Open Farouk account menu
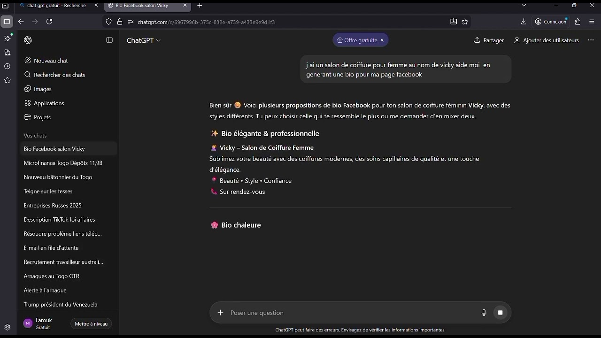 (x=44, y=323)
